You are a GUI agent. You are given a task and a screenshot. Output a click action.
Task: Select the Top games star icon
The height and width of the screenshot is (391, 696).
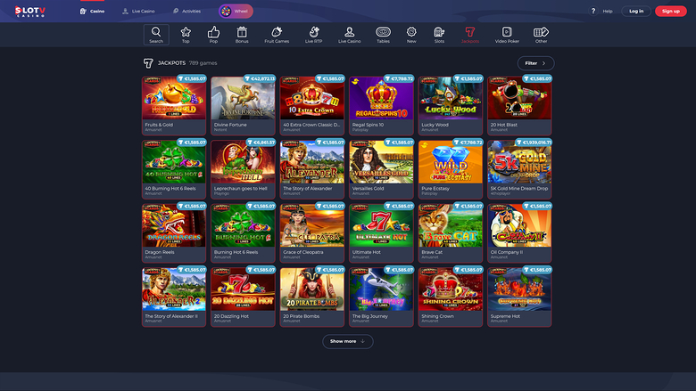pos(186,35)
